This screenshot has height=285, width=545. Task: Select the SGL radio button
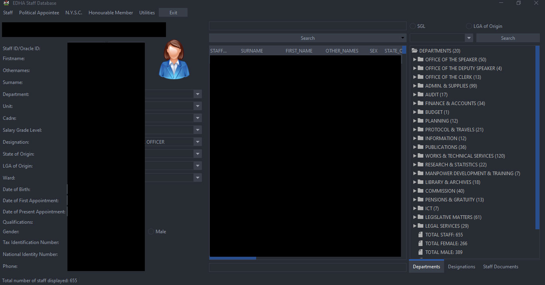413,26
